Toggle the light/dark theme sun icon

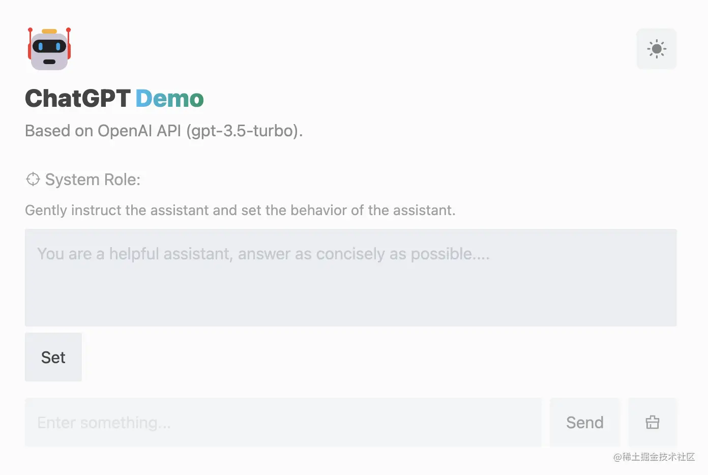[x=657, y=49]
